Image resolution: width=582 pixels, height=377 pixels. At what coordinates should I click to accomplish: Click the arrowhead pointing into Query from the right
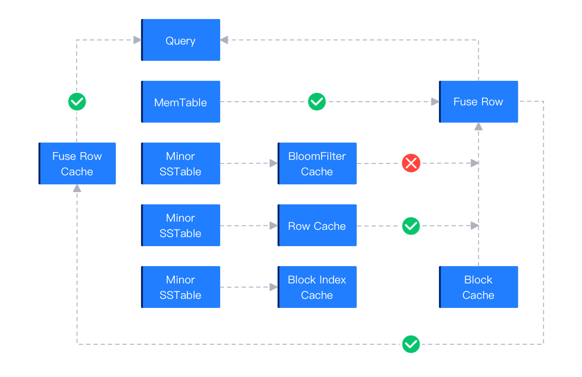coord(224,40)
